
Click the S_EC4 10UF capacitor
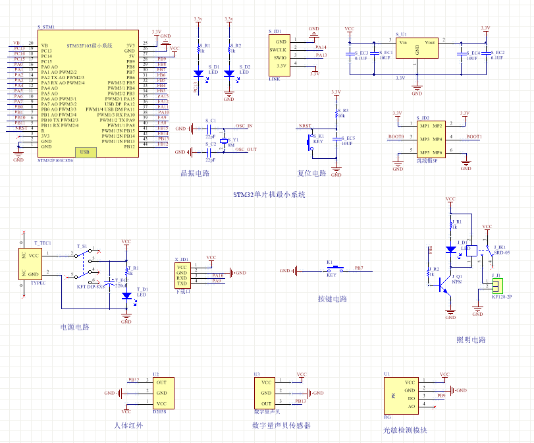tap(462, 54)
